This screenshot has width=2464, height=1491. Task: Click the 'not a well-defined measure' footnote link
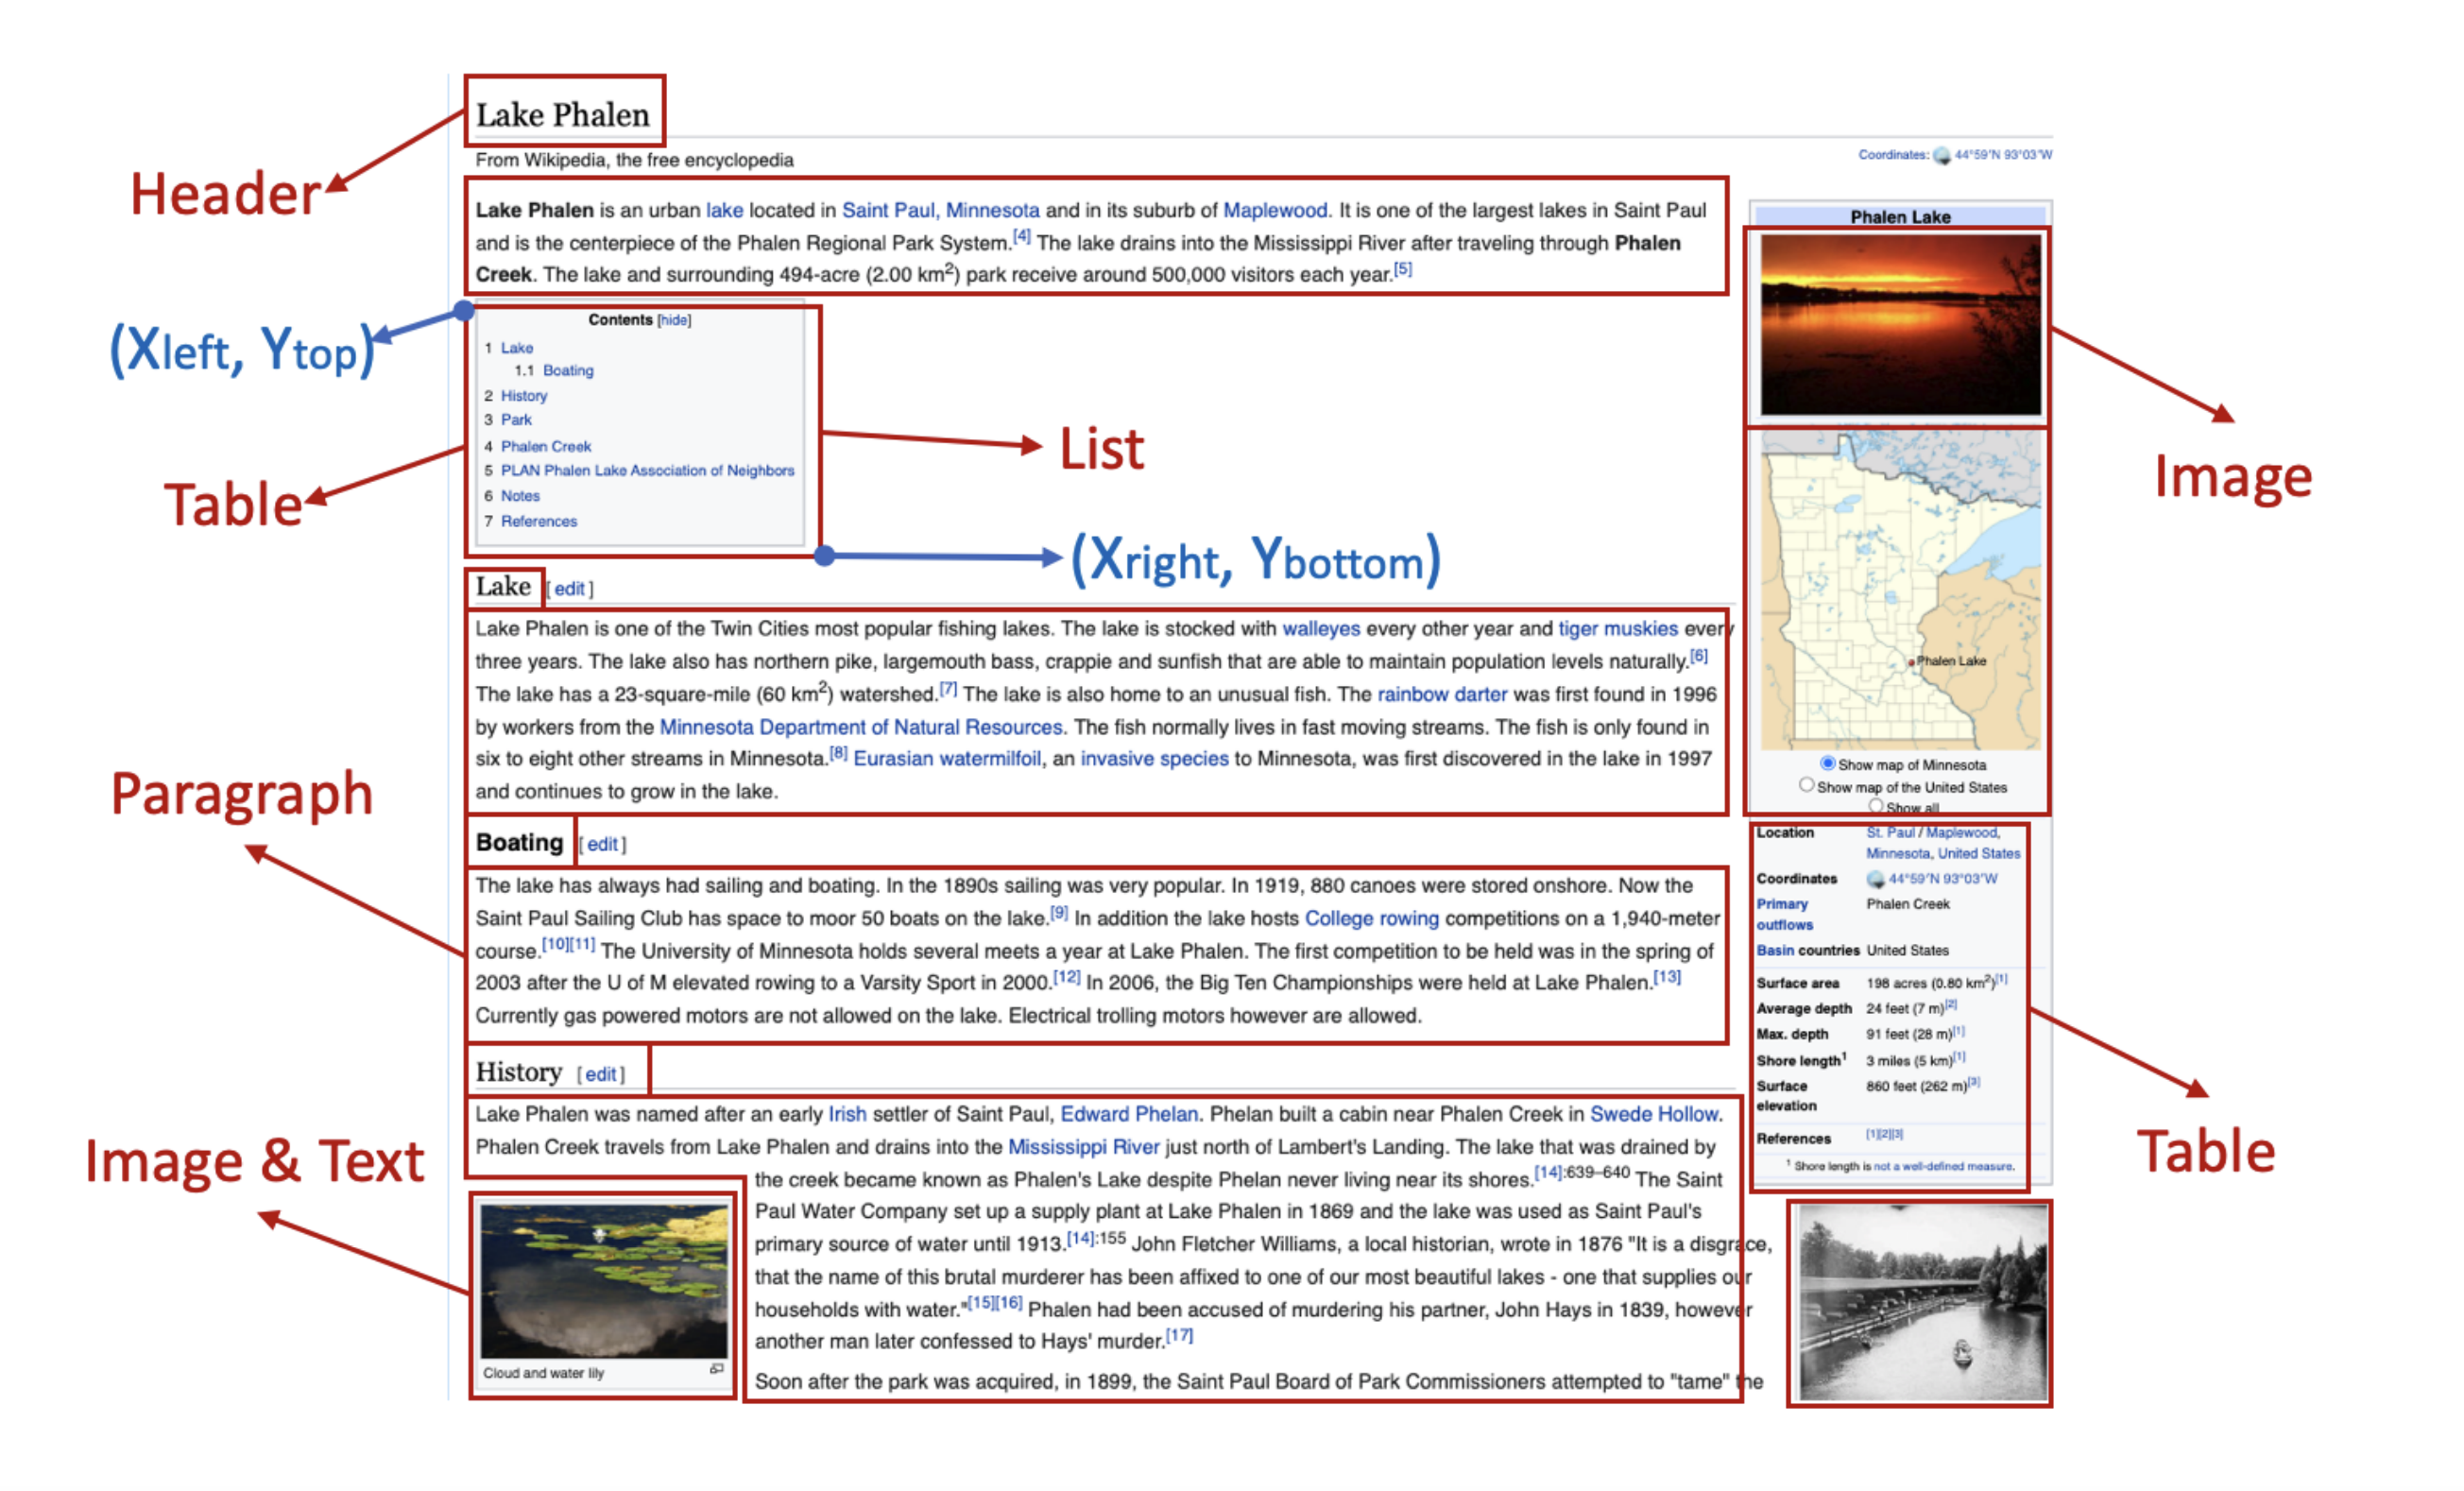tap(1943, 1166)
